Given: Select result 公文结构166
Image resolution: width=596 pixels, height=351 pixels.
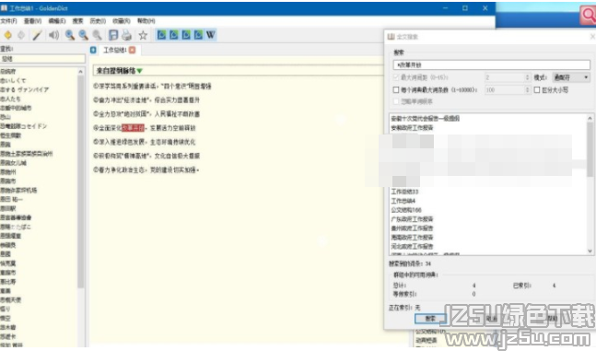Looking at the screenshot, I should tap(406, 210).
